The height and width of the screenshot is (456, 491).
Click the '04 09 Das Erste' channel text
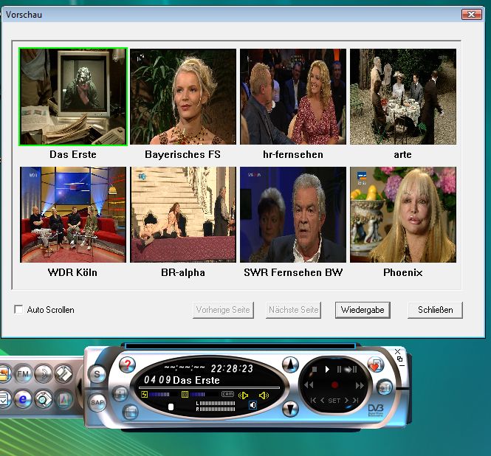click(x=182, y=380)
